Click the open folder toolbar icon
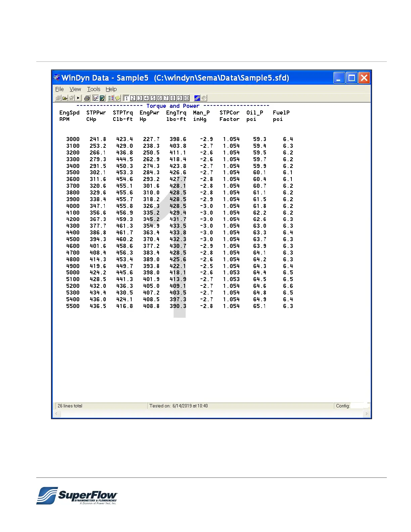The height and width of the screenshot is (532, 411). pos(65,98)
